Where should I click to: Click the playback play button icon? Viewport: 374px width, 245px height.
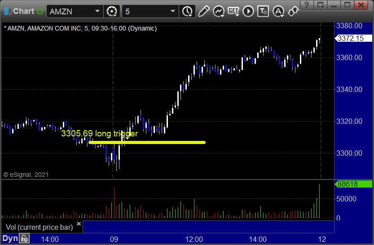pyautogui.click(x=248, y=11)
